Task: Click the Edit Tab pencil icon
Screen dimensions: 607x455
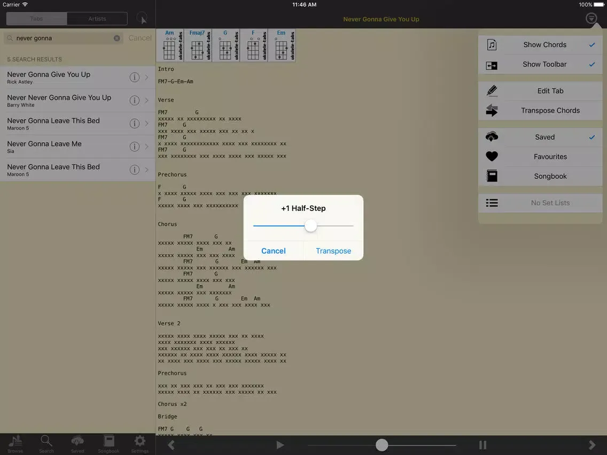Action: (492, 91)
